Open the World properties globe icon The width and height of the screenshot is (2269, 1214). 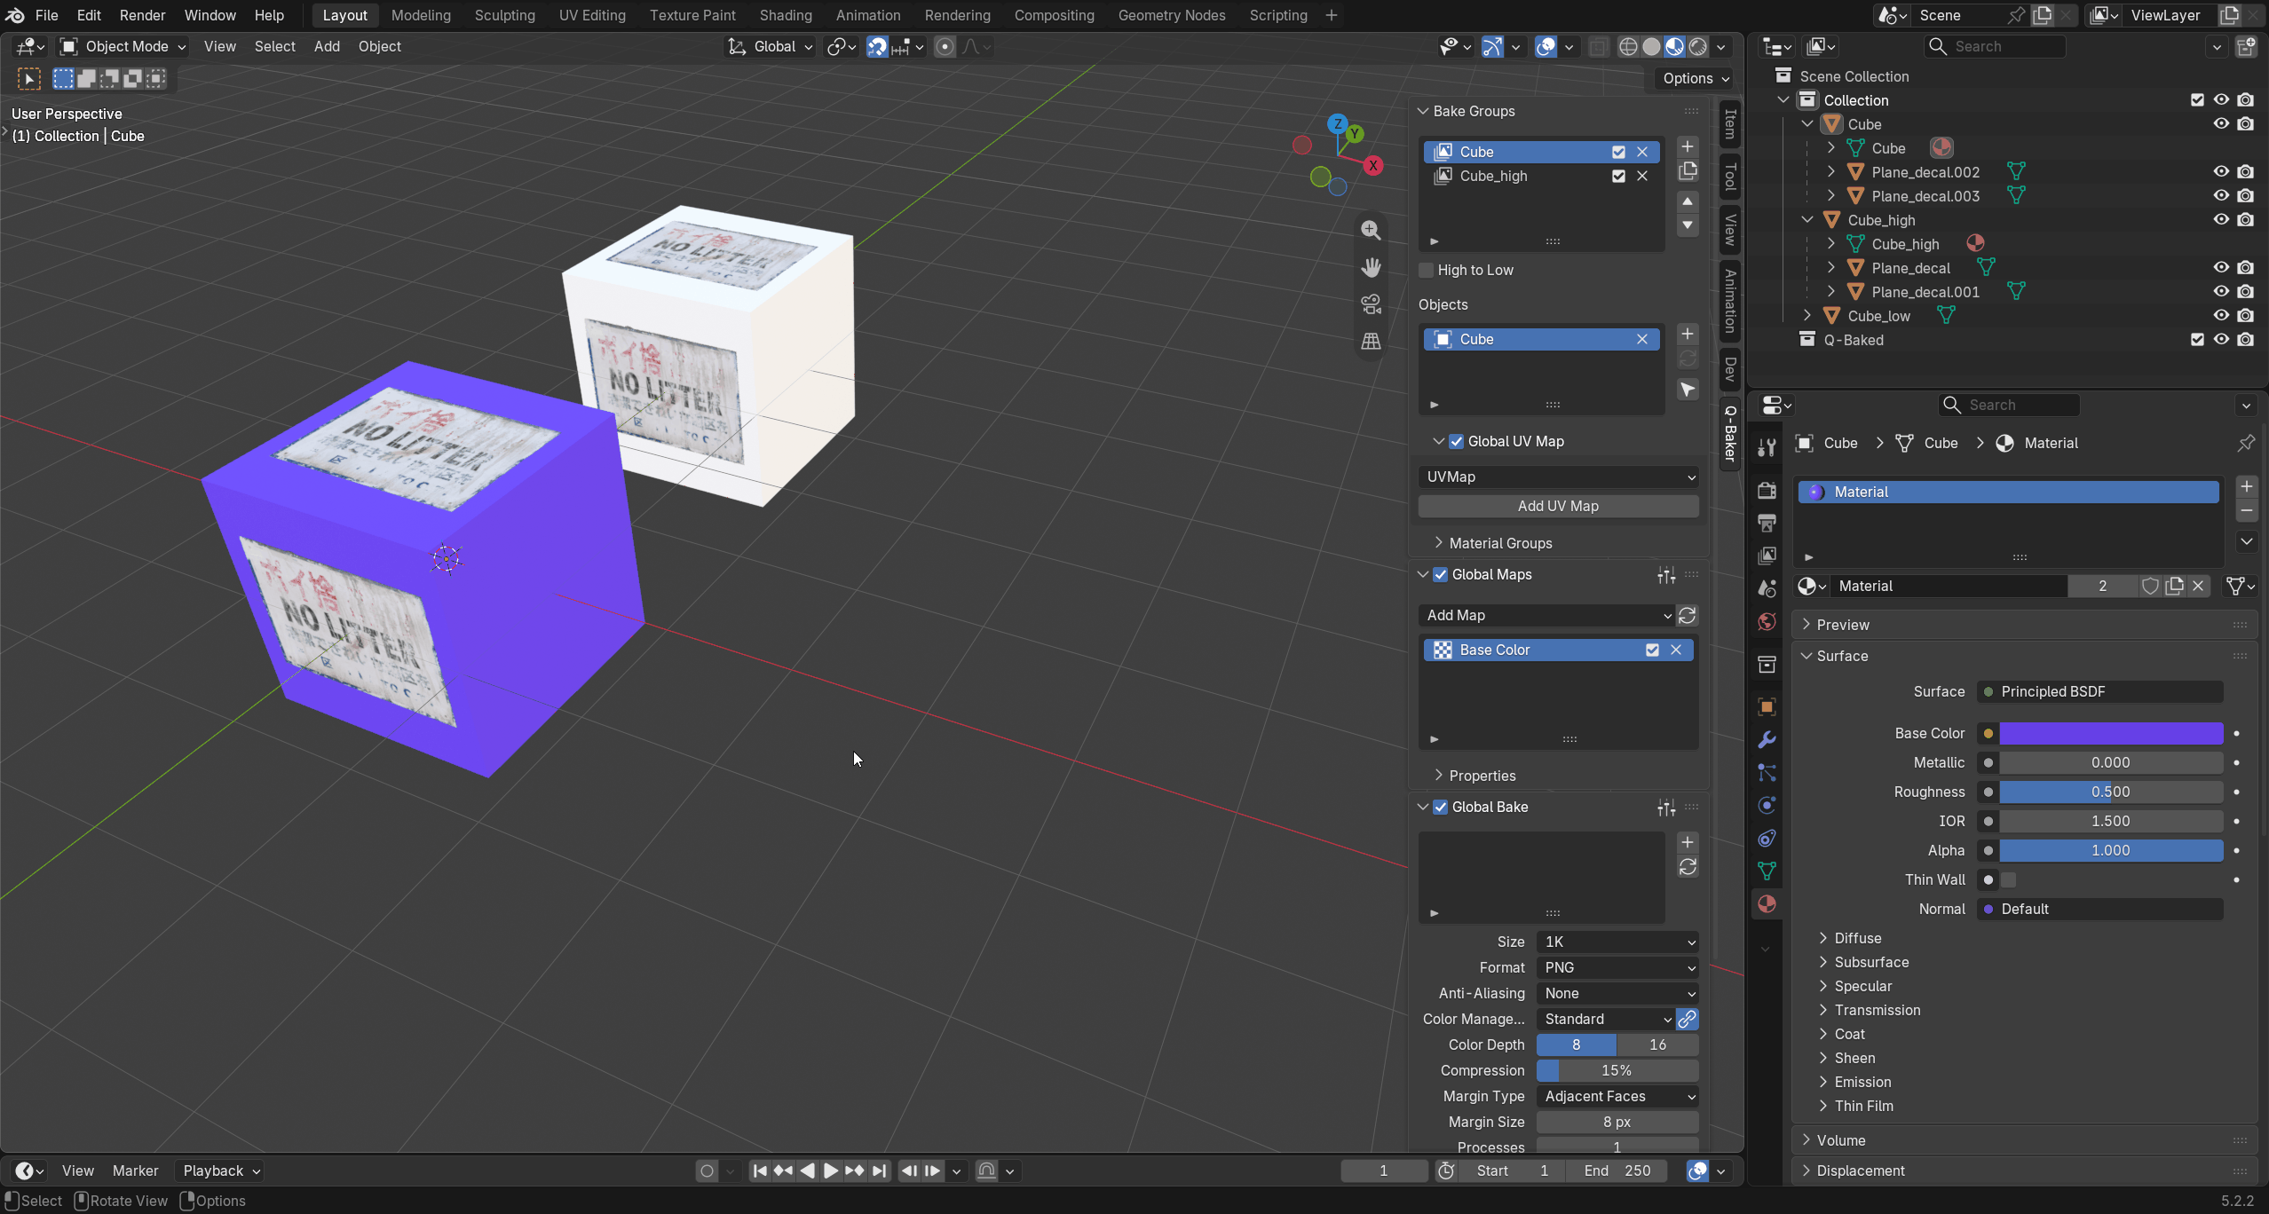click(1767, 621)
